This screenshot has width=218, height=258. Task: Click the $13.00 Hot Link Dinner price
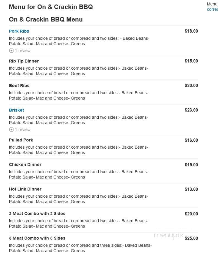[191, 189]
